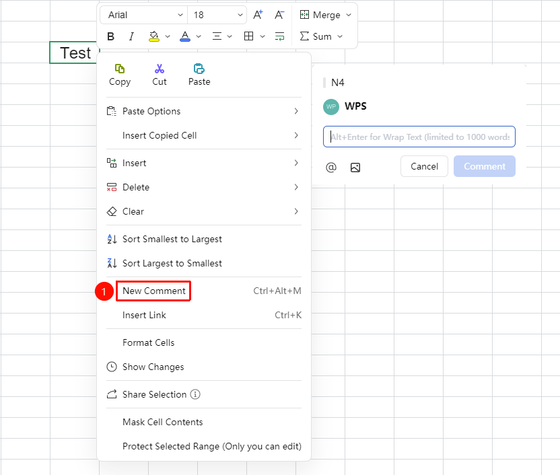Open the font size dropdown showing 18
560x475 pixels.
coord(217,15)
